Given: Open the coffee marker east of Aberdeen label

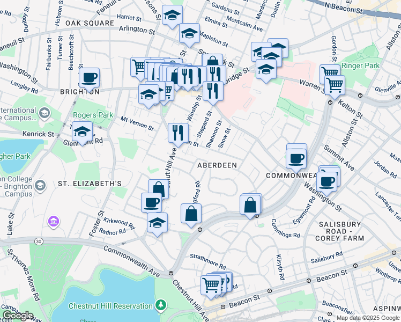Looking at the screenshot, I should (x=296, y=157).
